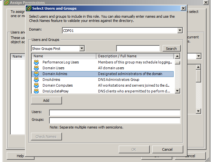Viewport: 212px width, 162px height.
Task: Focus the Groups input field
Action: point(115,120)
